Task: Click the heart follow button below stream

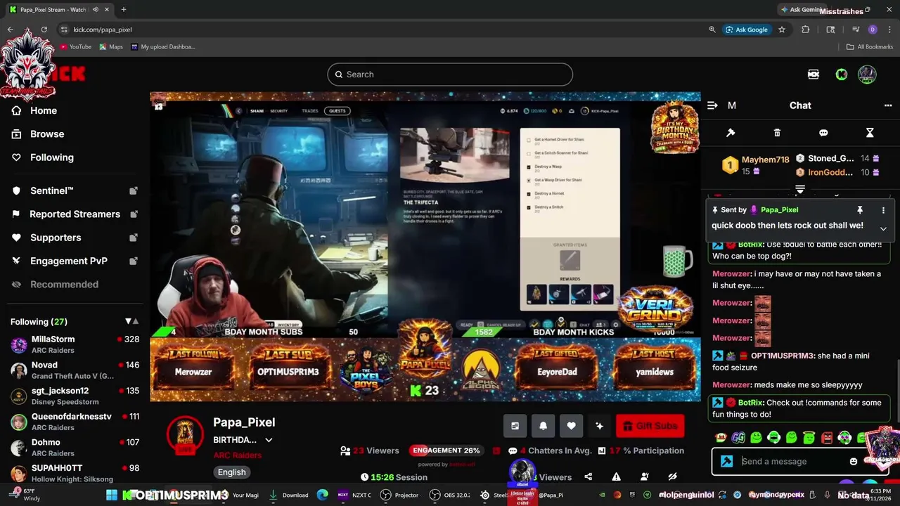Action: point(571,426)
